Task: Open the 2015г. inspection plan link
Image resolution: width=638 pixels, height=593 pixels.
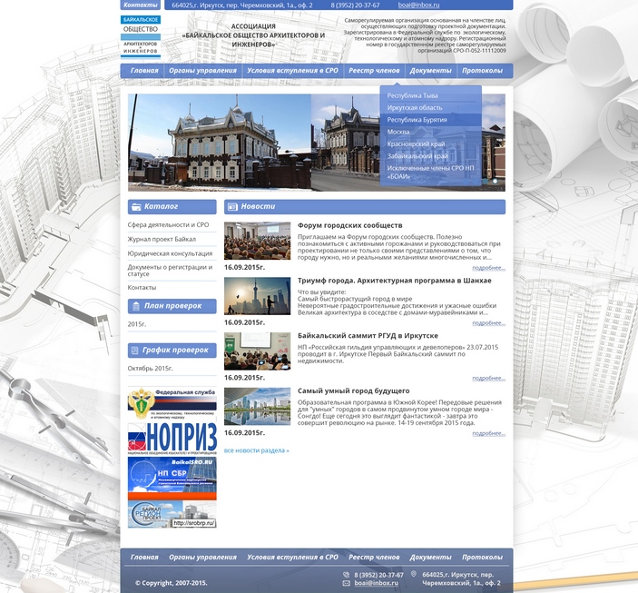Action: point(137,324)
